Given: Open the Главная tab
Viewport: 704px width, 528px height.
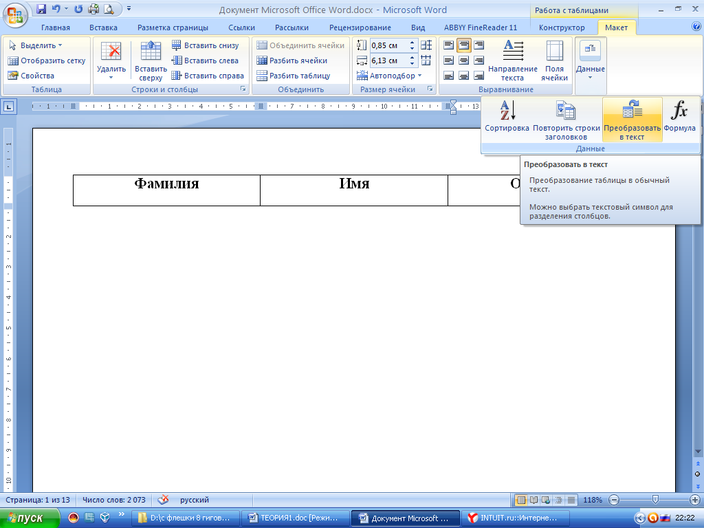Looking at the screenshot, I should coord(56,27).
